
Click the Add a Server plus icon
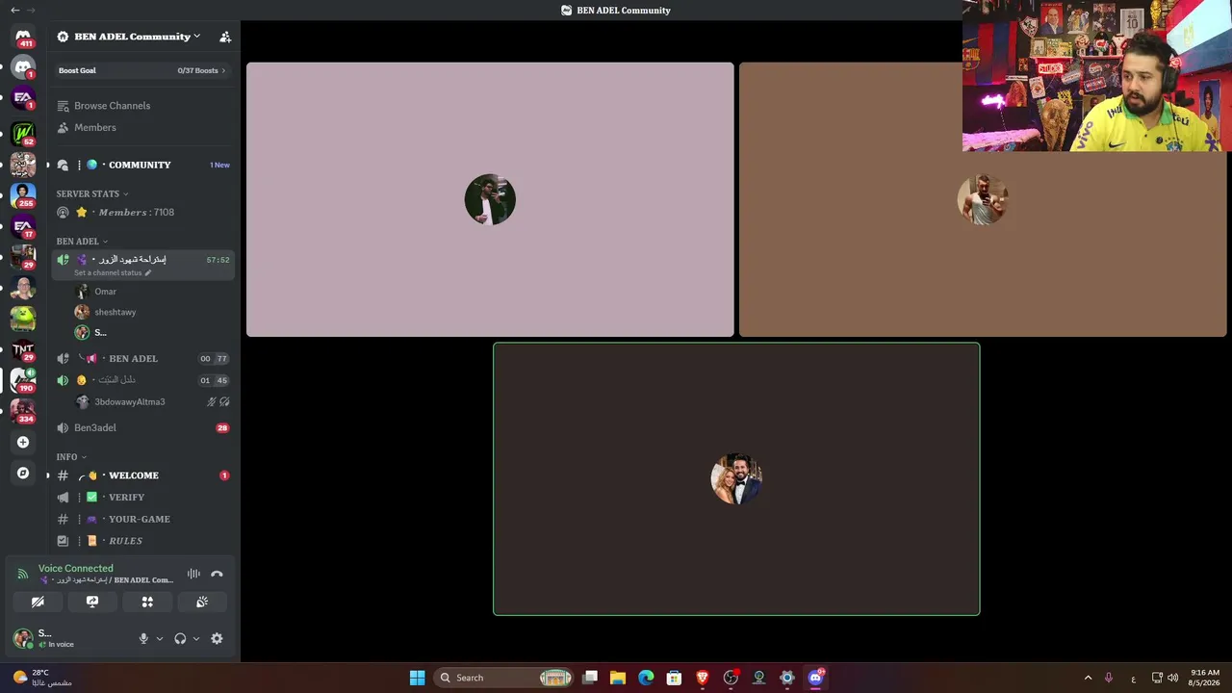(23, 442)
